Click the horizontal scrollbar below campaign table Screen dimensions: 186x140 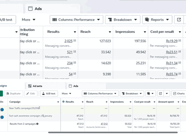(x=113, y=132)
